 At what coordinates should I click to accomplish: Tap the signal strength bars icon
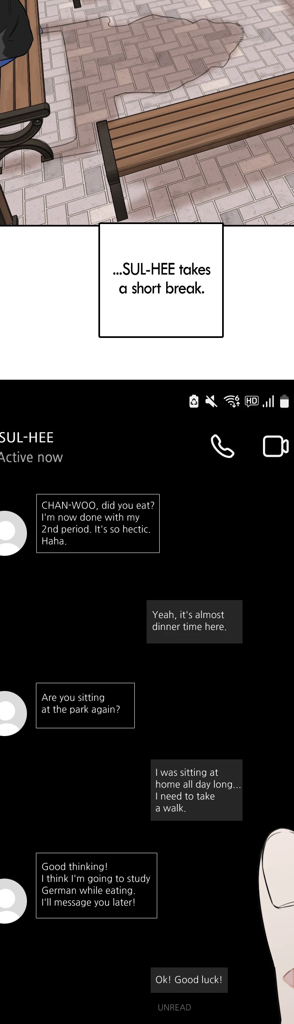(x=268, y=401)
